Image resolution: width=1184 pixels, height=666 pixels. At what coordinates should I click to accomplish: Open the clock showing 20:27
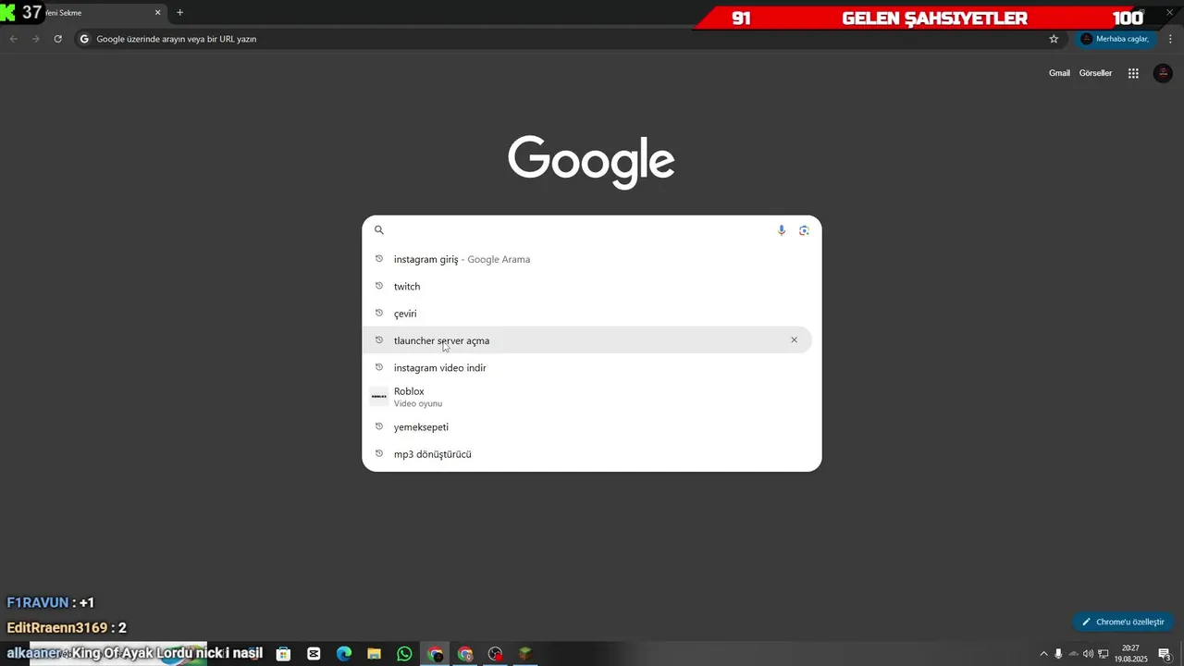[1131, 654]
